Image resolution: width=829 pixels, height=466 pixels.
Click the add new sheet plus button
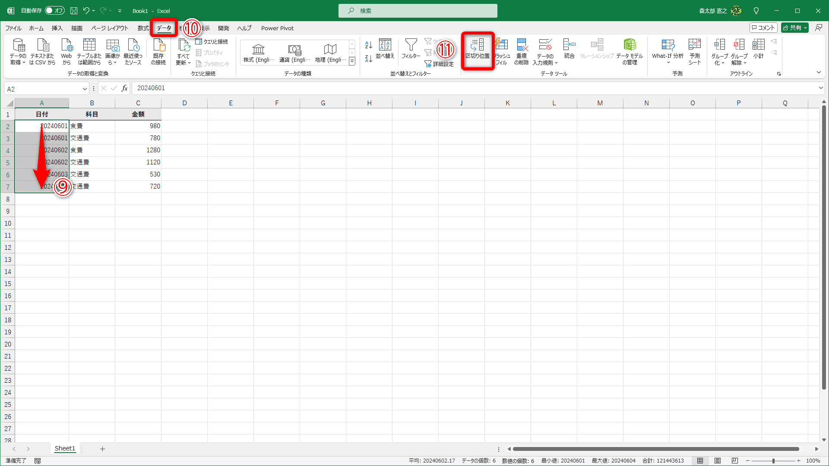(102, 449)
